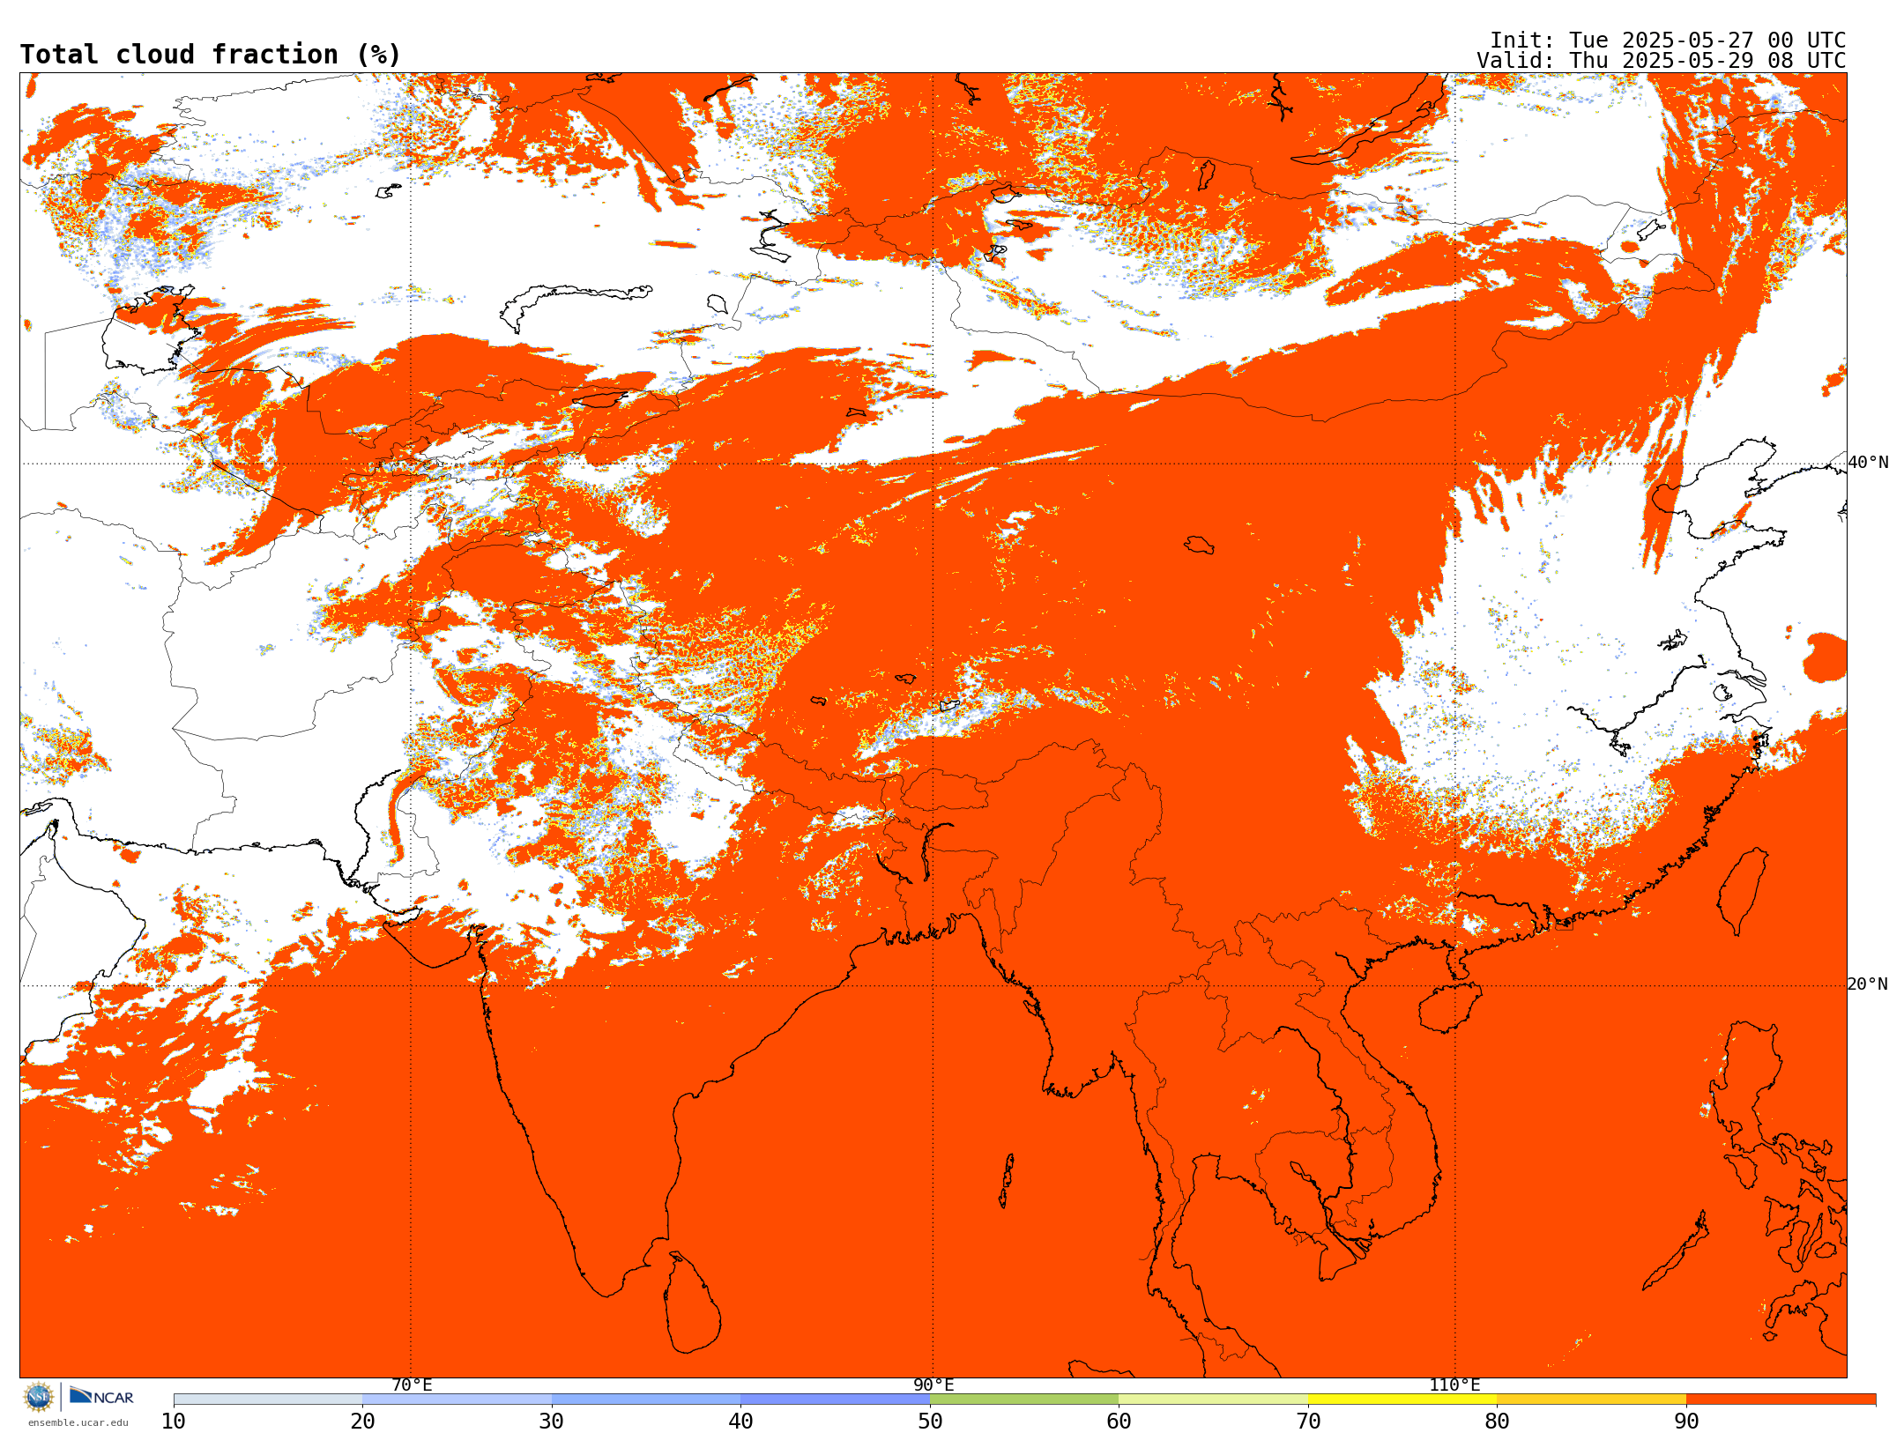The height and width of the screenshot is (1433, 1904).
Task: Click the colorbar tick label 40
Action: [x=740, y=1422]
